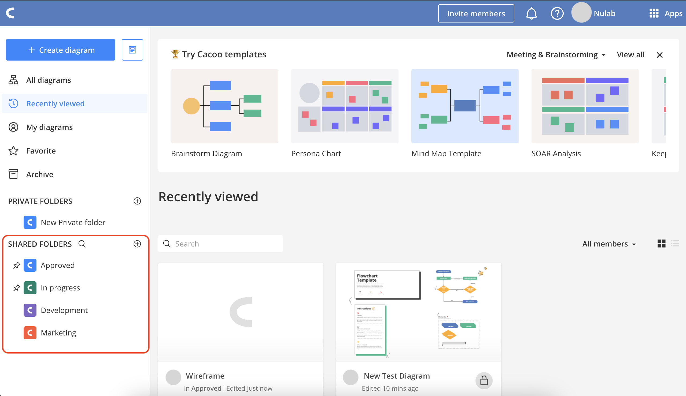The image size is (686, 396).
Task: Click the Recently viewed clock icon
Action: click(13, 104)
